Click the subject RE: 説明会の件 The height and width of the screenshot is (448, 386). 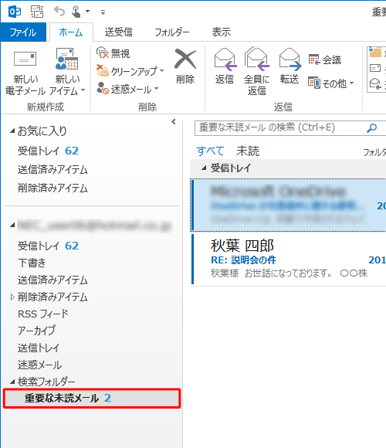(243, 260)
